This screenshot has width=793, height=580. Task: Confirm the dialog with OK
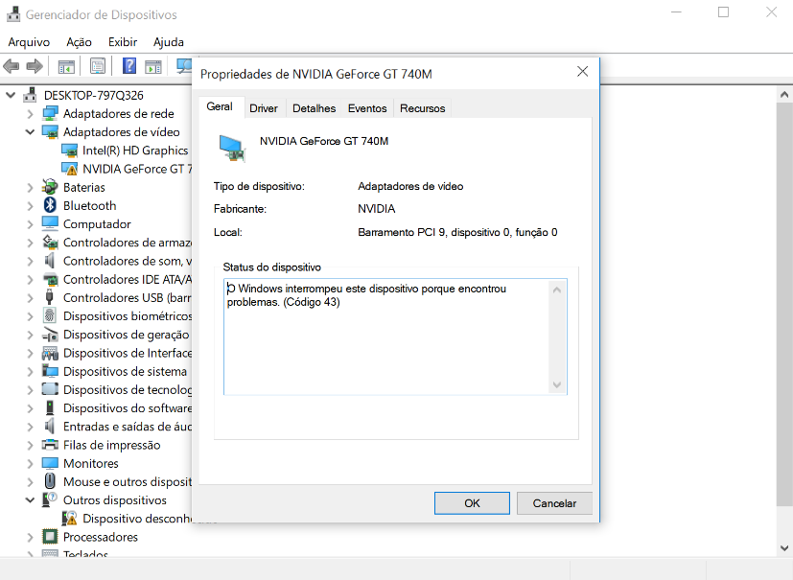click(x=472, y=503)
